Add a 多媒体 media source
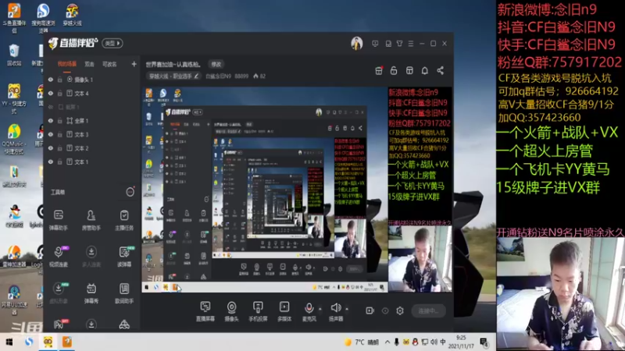Image resolution: width=625 pixels, height=351 pixels. coord(284,310)
